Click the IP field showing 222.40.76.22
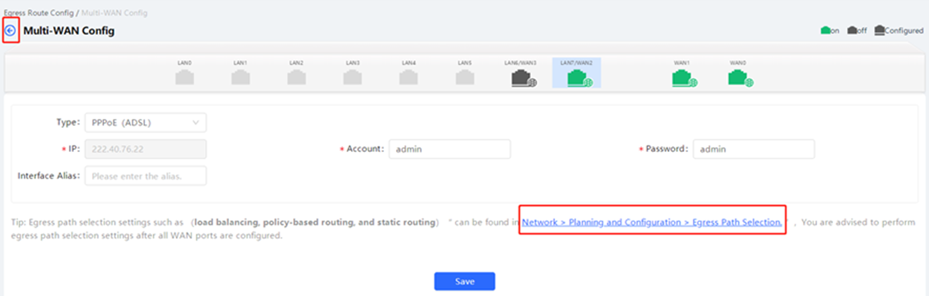This screenshot has height=296, width=929. 146,149
